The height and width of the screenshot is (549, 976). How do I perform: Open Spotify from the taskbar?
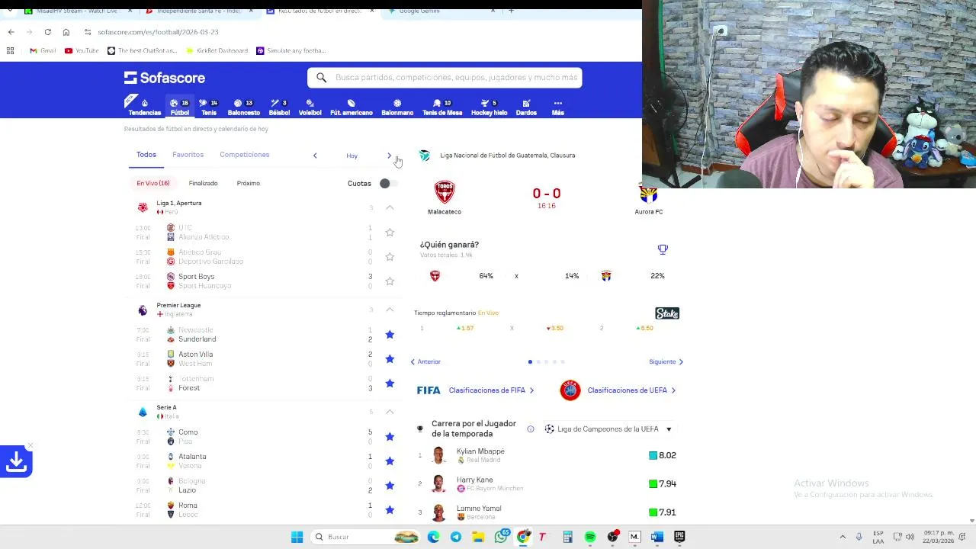(x=590, y=537)
